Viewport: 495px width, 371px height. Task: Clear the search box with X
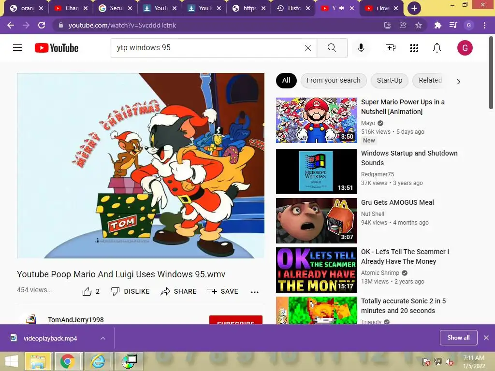click(308, 48)
